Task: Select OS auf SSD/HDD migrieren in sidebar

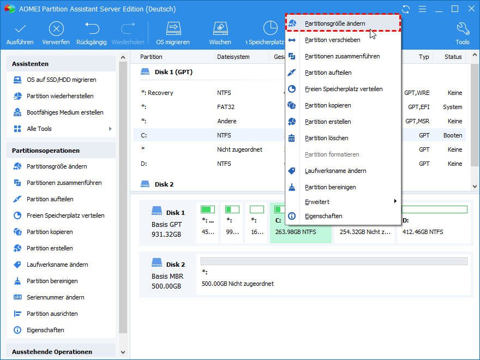Action: coord(61,80)
